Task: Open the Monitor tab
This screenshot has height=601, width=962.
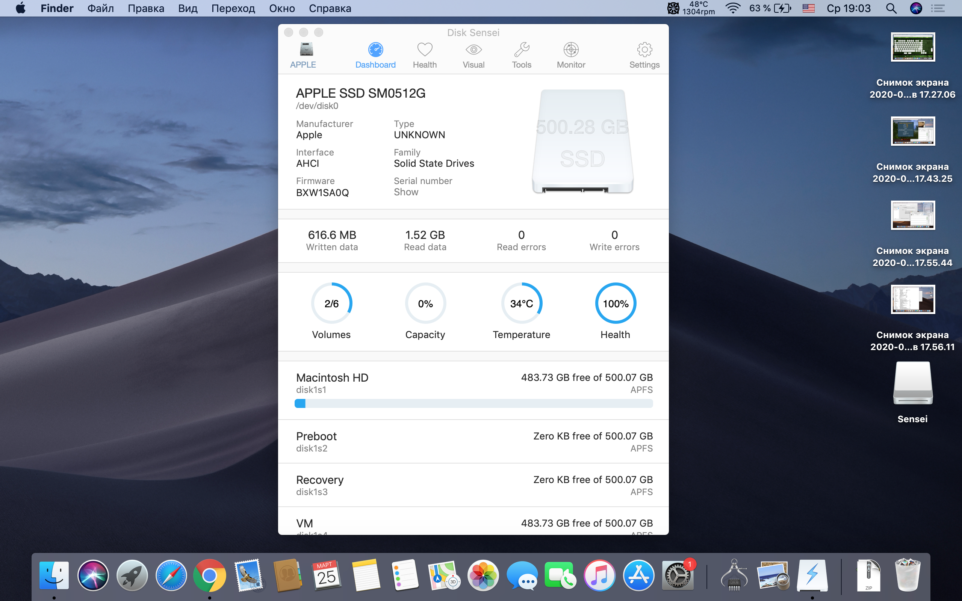Action: click(571, 56)
